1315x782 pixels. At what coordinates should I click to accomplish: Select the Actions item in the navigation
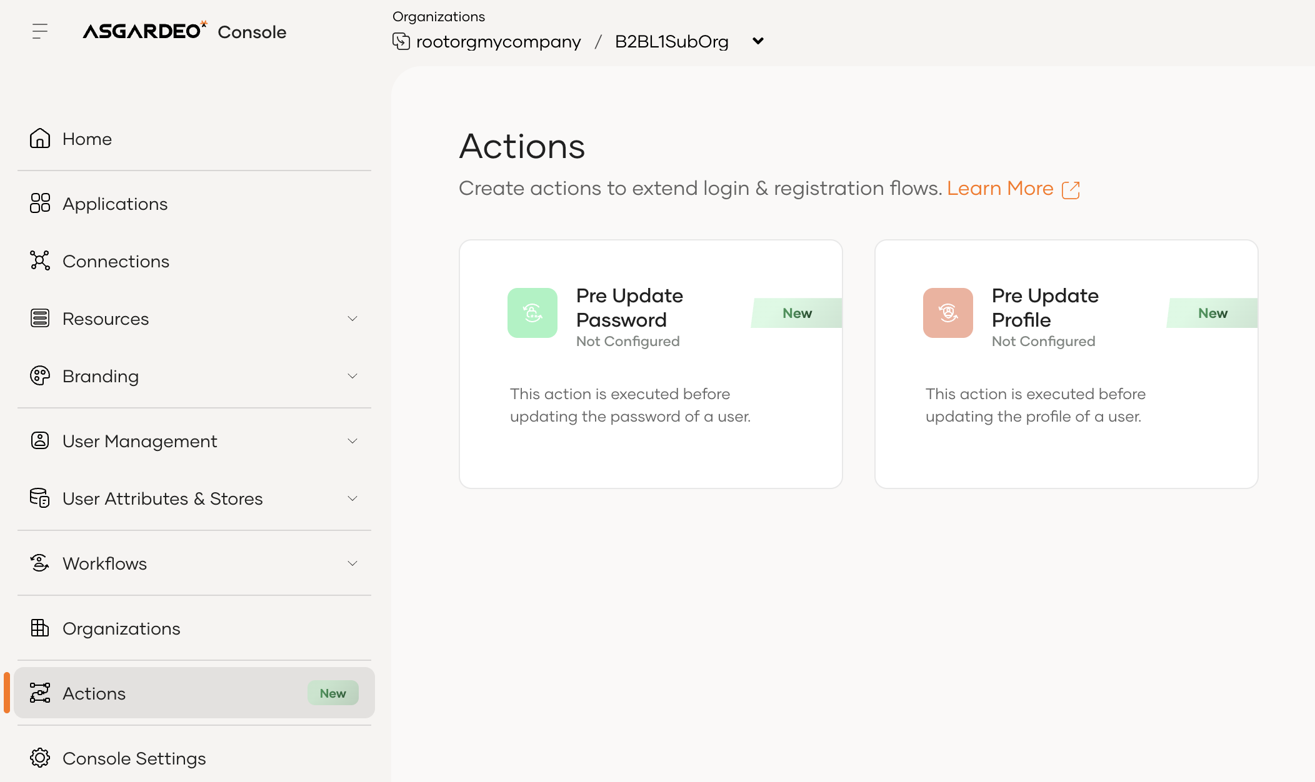click(x=94, y=693)
